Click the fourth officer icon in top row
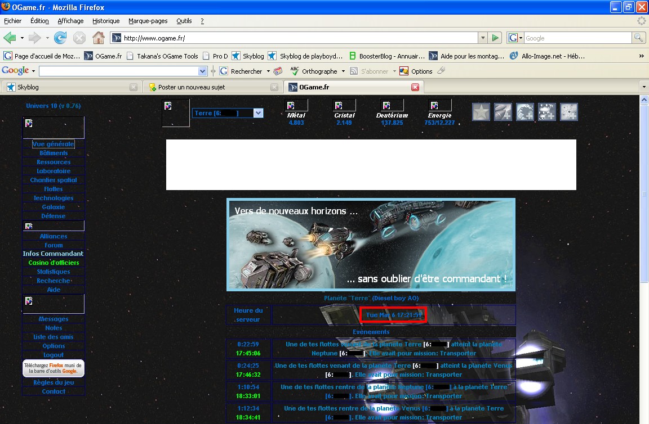Image resolution: width=649 pixels, height=424 pixels. click(547, 111)
